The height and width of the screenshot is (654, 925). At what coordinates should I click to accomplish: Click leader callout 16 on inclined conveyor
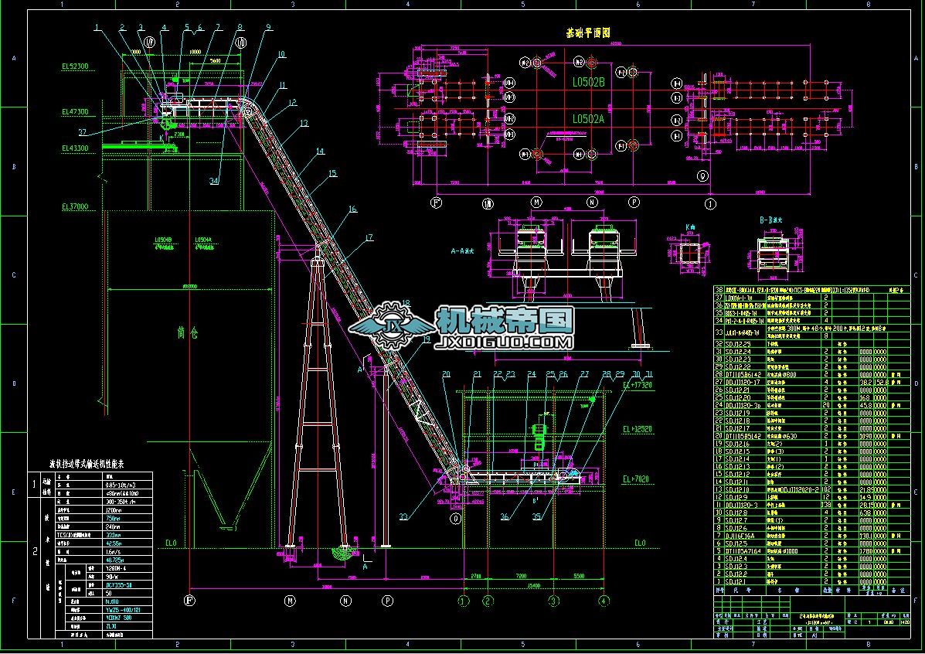[353, 209]
